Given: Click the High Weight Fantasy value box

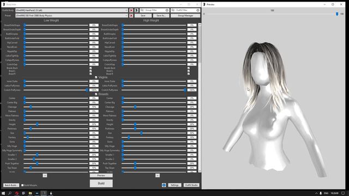Looking at the screenshot, I should 192,137.
